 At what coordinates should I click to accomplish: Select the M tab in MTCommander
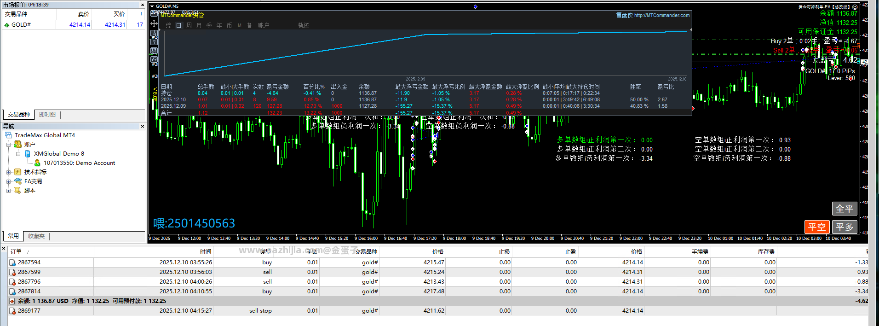240,25
